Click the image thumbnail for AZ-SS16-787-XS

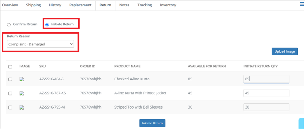[21, 93]
